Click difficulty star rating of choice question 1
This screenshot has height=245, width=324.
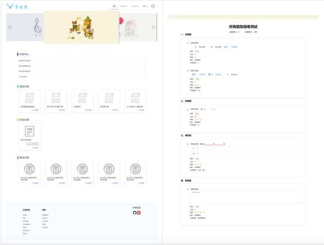(200, 57)
